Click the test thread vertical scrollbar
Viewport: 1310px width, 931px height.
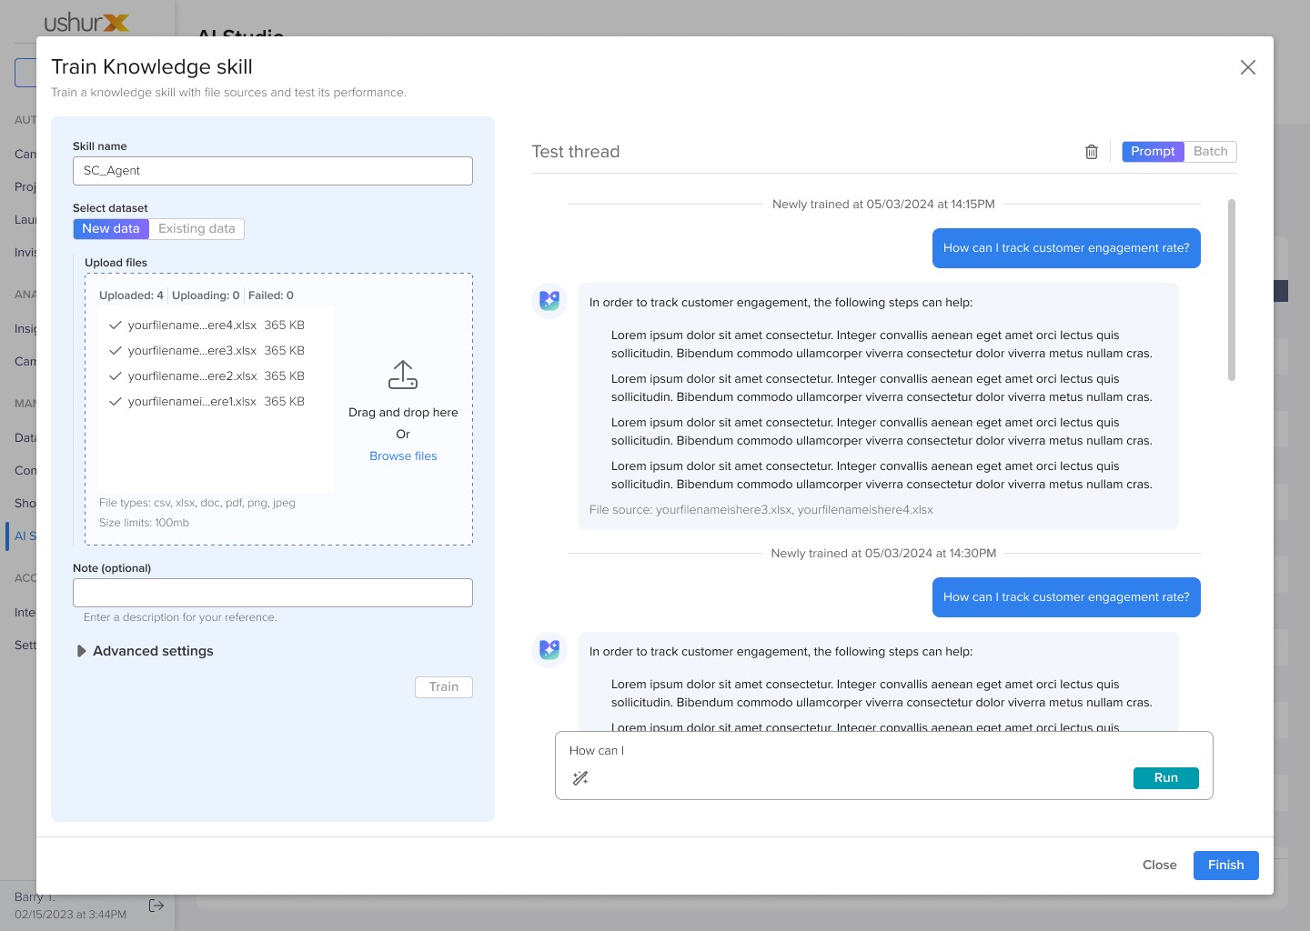point(1232,290)
